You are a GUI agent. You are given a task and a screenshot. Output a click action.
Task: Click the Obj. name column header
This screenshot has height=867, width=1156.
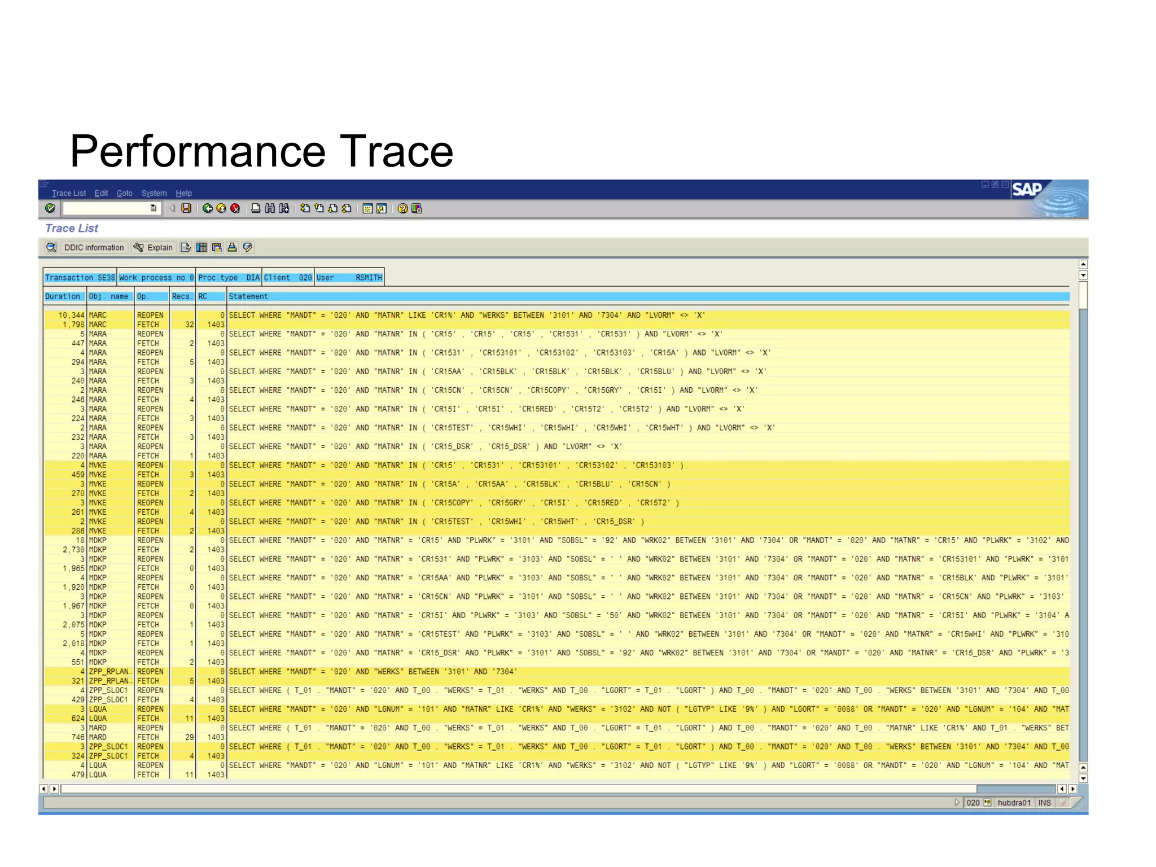click(111, 296)
